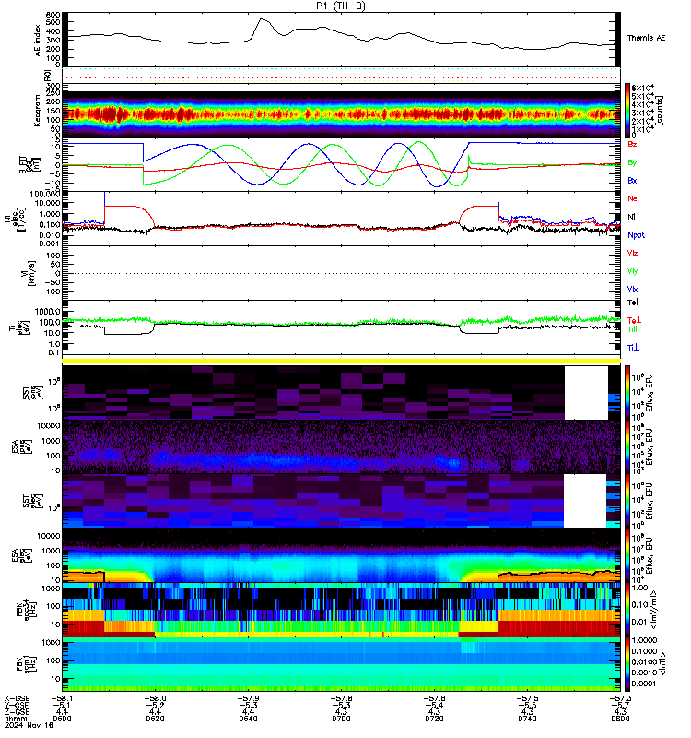
Task: Click the FBK edc34 mV/m color scale bar
Action: pos(627,610)
